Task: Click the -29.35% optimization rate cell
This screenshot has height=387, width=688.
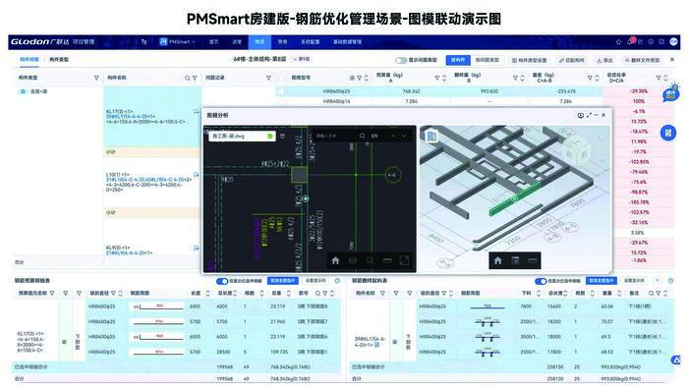Action: pos(639,91)
